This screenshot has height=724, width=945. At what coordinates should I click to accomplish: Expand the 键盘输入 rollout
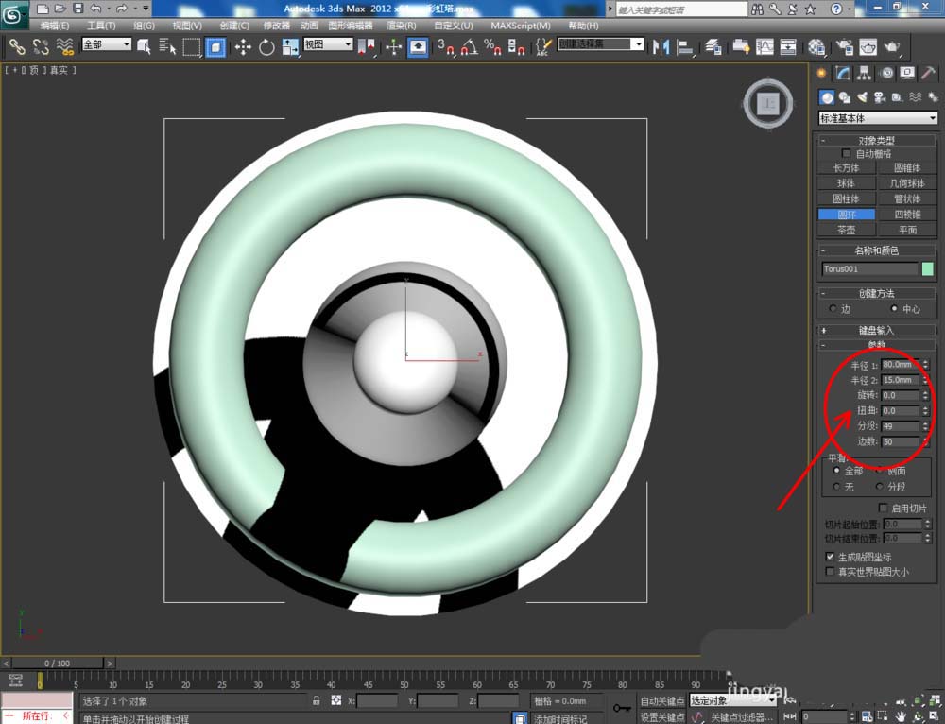click(876, 330)
